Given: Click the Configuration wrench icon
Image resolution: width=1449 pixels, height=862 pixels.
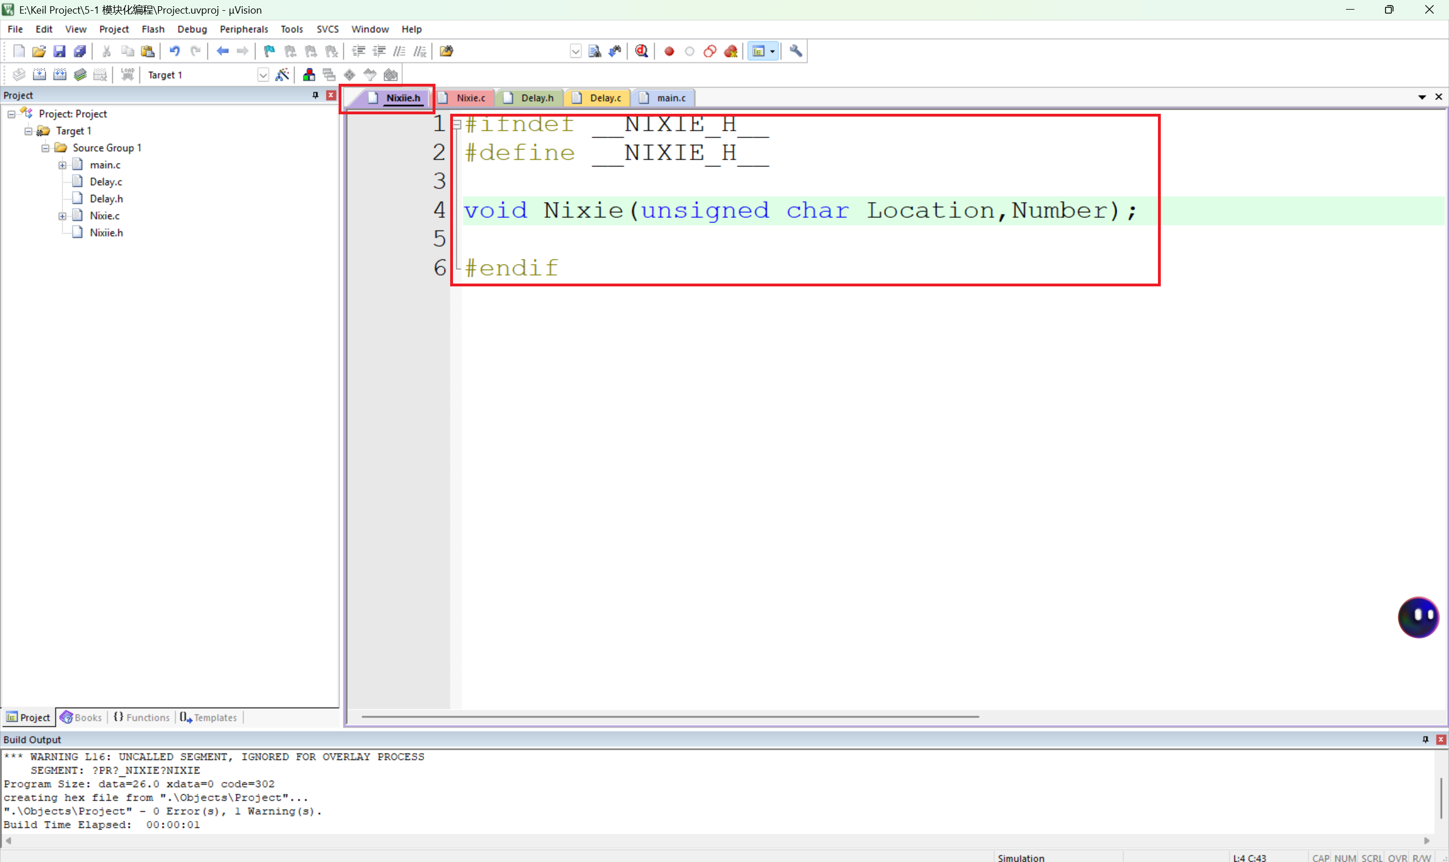Looking at the screenshot, I should click(796, 51).
